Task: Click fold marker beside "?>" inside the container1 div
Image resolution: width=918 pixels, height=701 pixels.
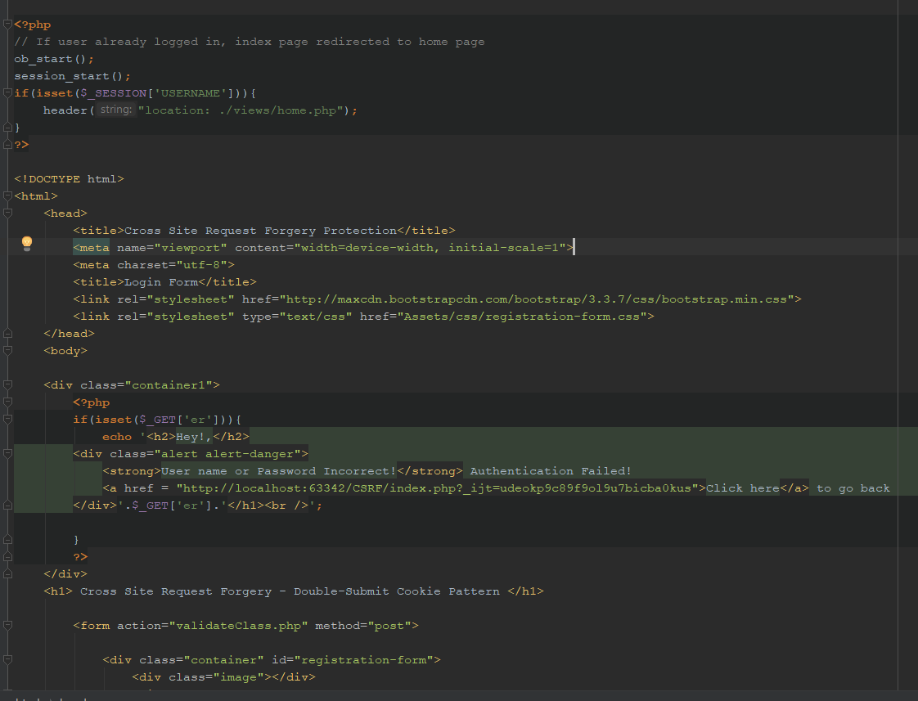Action: [x=7, y=556]
